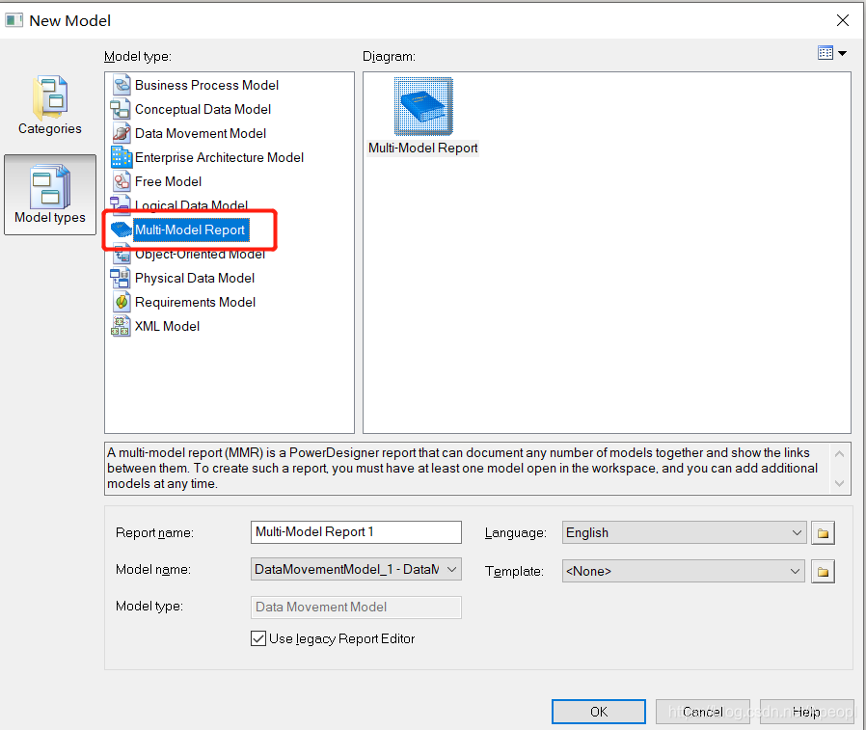Select Logical Data Model entry
Viewport: 866px width, 730px height.
click(x=191, y=205)
